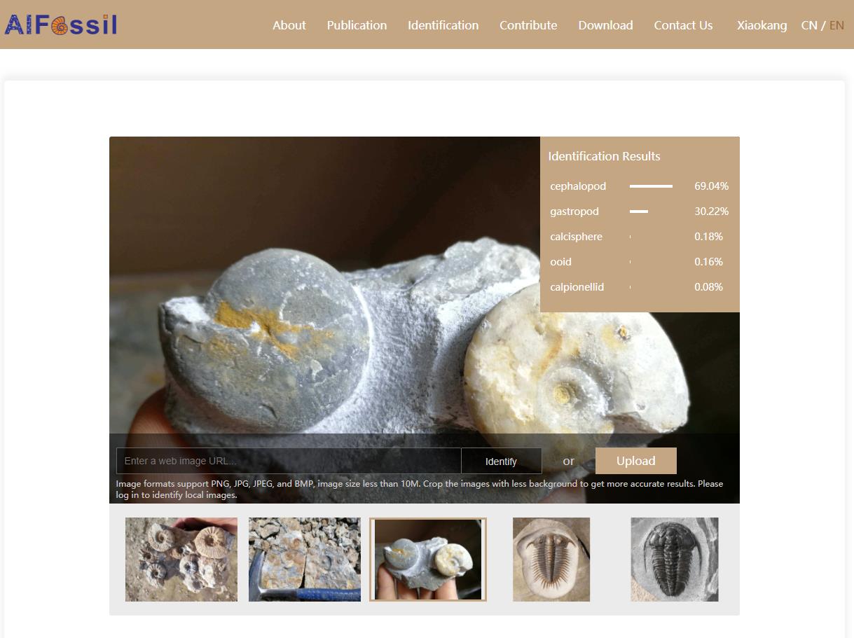Click the gastropod confidence bar
854x638 pixels.
coord(639,211)
